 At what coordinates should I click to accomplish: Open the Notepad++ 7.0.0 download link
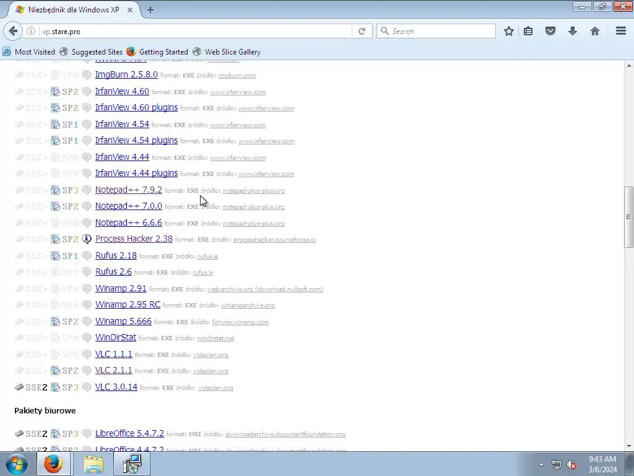[x=129, y=206]
